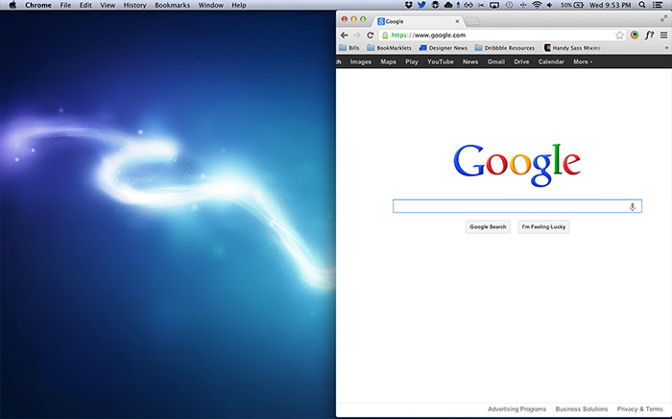Image resolution: width=672 pixels, height=419 pixels.
Task: Open the Edit menu
Action: (x=85, y=5)
